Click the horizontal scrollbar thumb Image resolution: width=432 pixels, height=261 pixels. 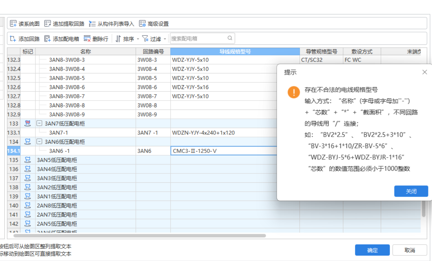(140, 236)
